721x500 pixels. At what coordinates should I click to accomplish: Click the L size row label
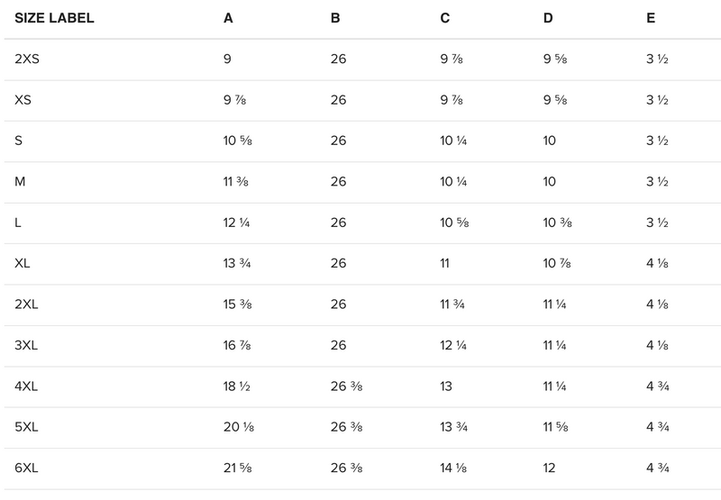coord(19,223)
